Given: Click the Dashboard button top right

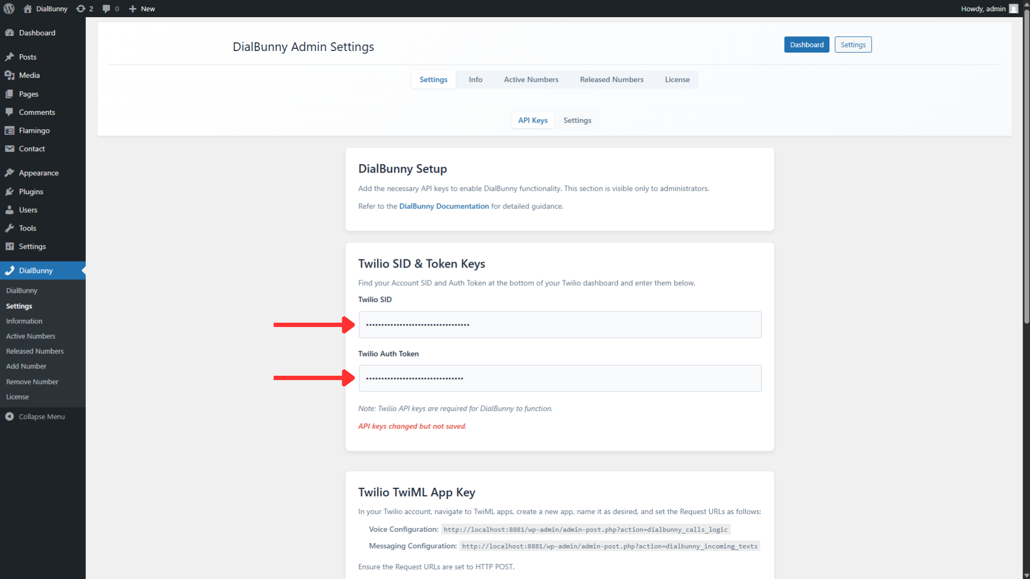Looking at the screenshot, I should [806, 44].
